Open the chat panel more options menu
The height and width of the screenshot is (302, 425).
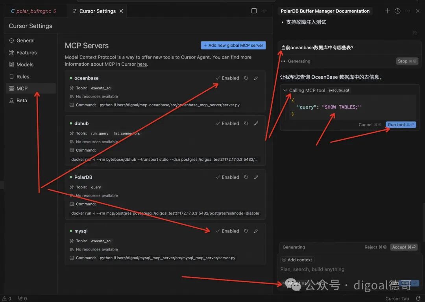point(408,11)
